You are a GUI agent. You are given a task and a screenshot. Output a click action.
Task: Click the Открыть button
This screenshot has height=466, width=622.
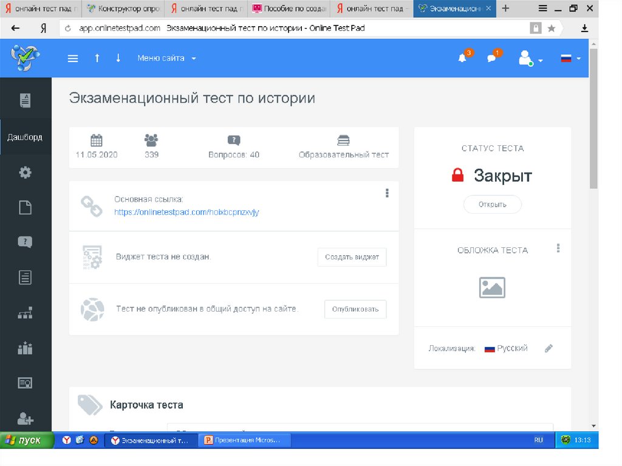coord(492,205)
